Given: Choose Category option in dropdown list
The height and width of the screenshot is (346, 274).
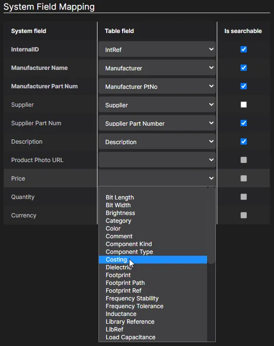Looking at the screenshot, I should click(153, 221).
